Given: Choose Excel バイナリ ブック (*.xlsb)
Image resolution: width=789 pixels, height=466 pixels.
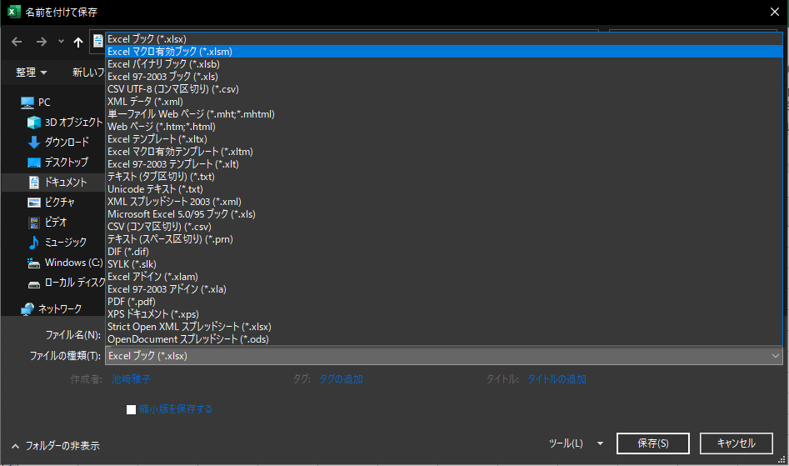Looking at the screenshot, I should pyautogui.click(x=444, y=64).
